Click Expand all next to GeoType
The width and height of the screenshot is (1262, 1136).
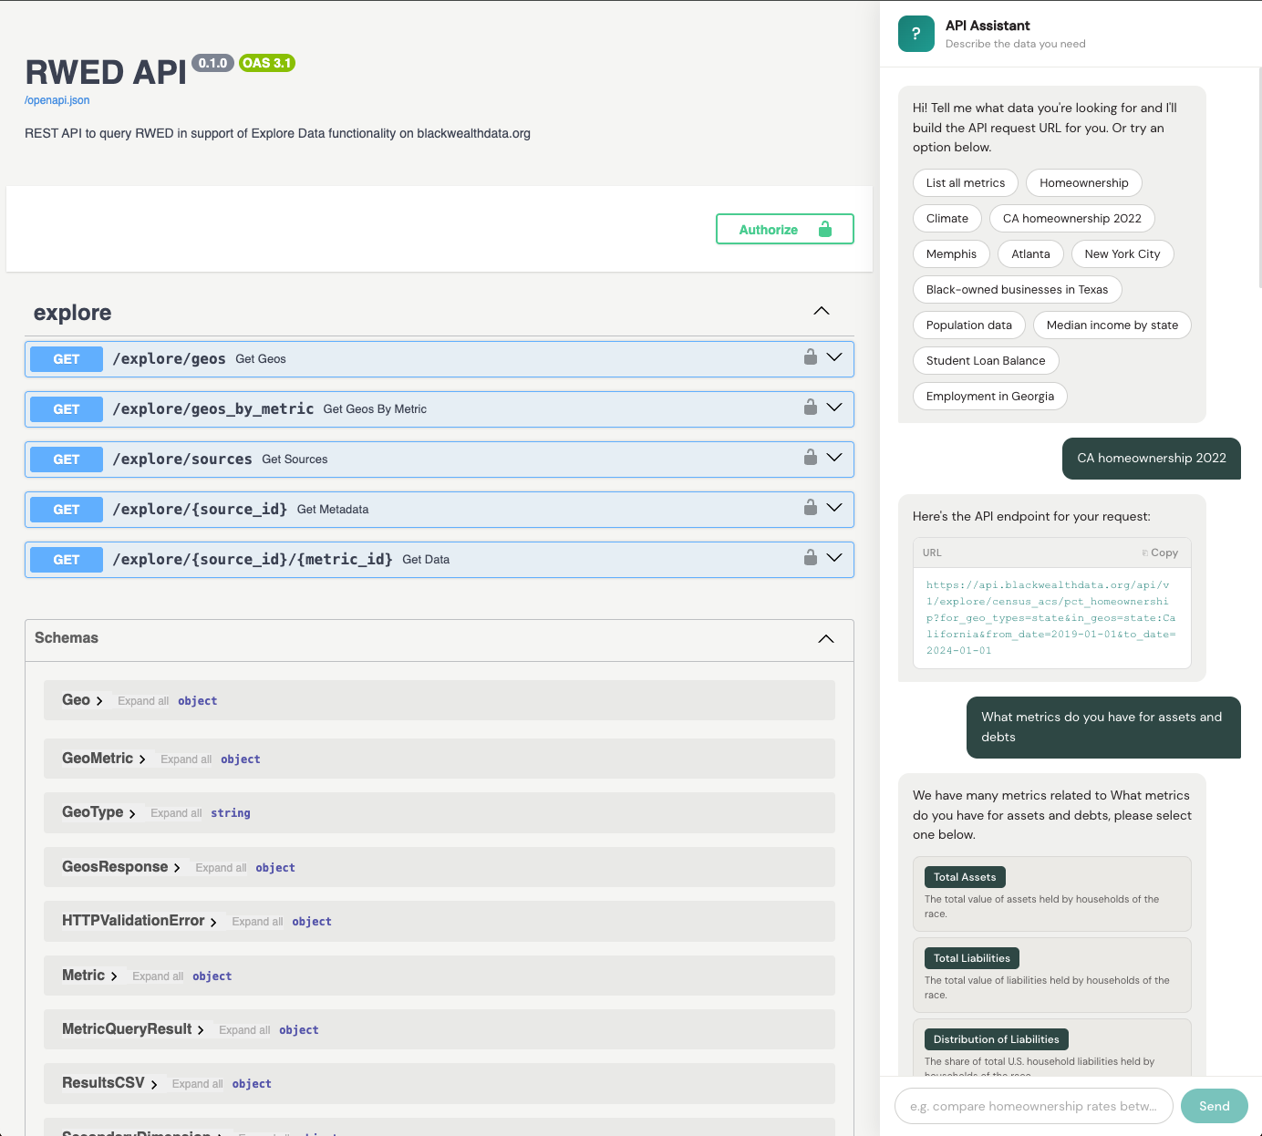coord(176,813)
